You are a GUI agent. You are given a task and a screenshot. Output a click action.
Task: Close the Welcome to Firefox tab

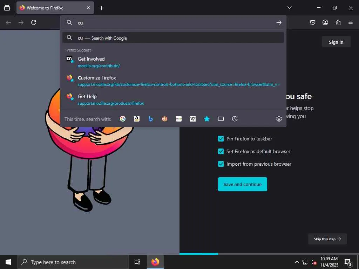coord(88,8)
